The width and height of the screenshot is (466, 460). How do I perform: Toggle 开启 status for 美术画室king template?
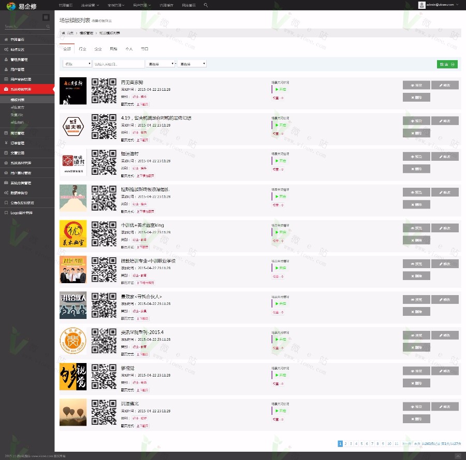point(281,232)
